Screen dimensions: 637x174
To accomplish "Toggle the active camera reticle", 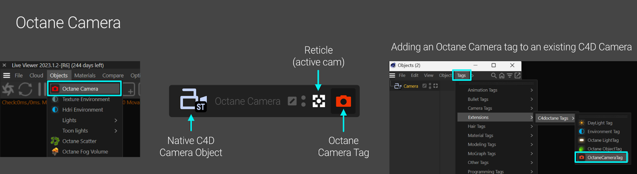I will pyautogui.click(x=318, y=101).
